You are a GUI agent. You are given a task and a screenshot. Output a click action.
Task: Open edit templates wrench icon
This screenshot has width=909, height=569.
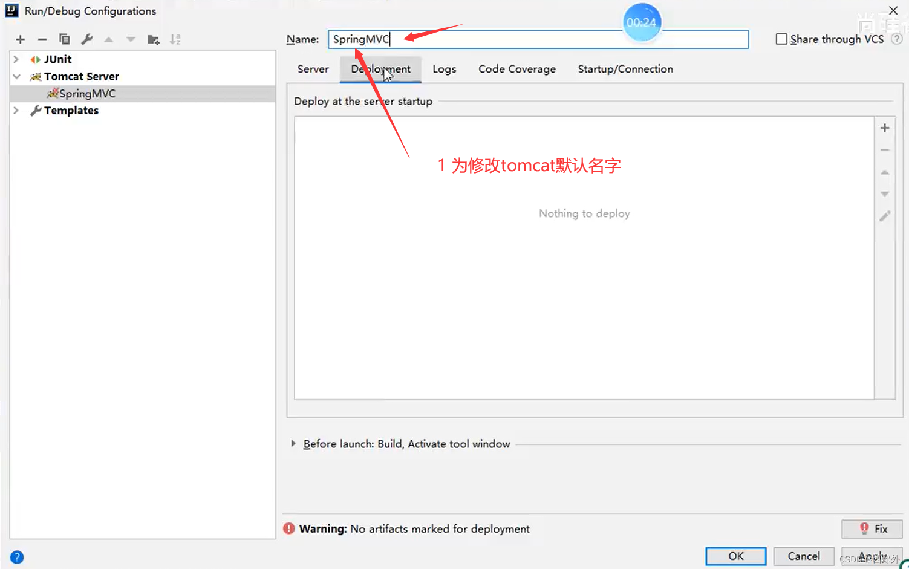pos(86,39)
